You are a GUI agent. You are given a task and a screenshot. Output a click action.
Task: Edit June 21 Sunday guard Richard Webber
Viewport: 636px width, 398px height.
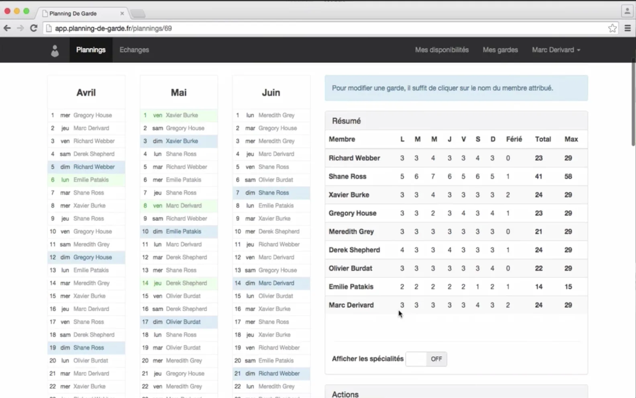click(279, 373)
